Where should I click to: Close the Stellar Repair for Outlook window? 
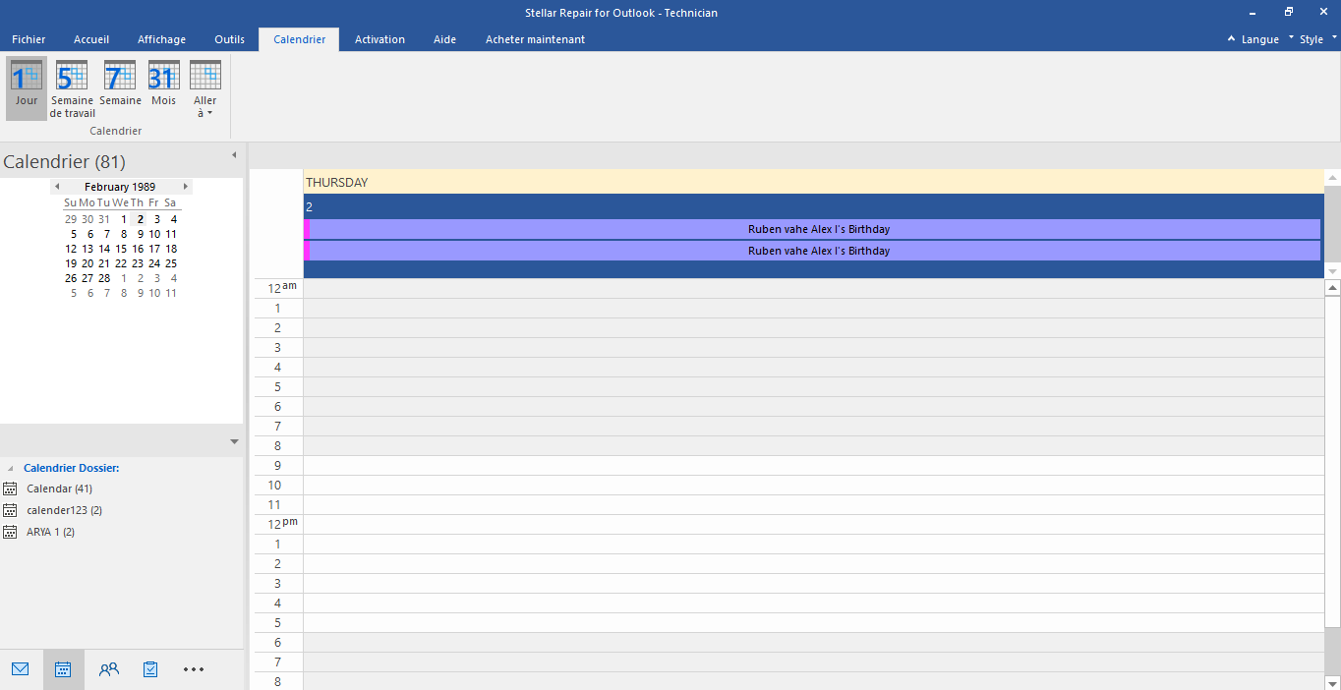pyautogui.click(x=1325, y=13)
